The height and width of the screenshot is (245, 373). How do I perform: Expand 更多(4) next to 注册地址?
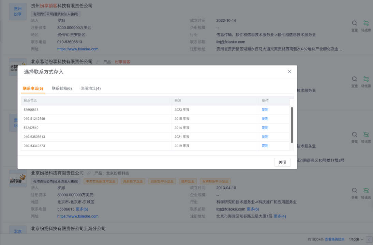tap(280, 216)
